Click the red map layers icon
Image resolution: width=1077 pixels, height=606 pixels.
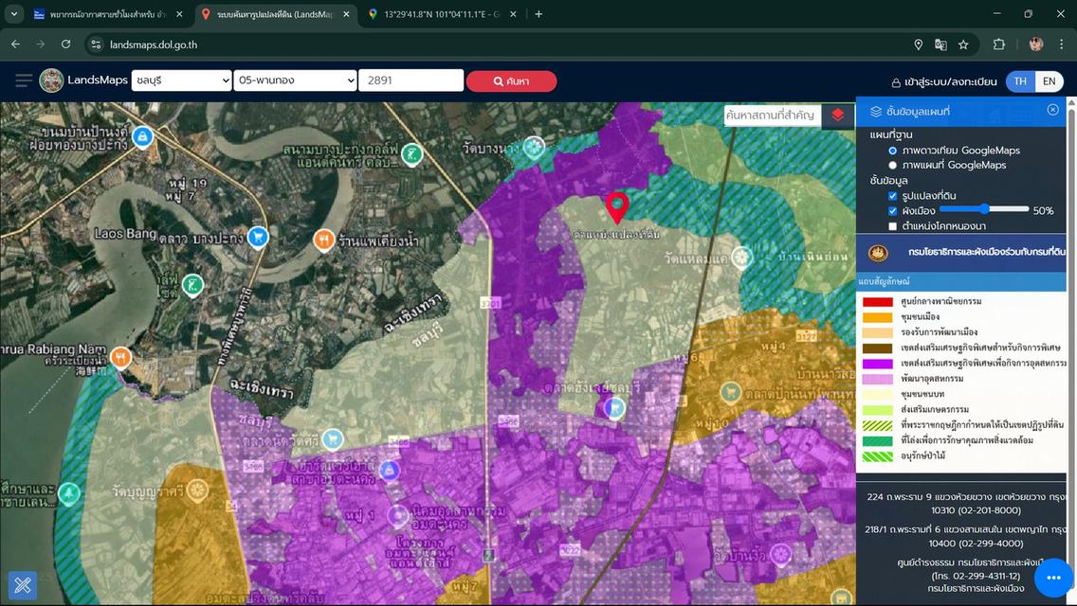[x=837, y=115]
